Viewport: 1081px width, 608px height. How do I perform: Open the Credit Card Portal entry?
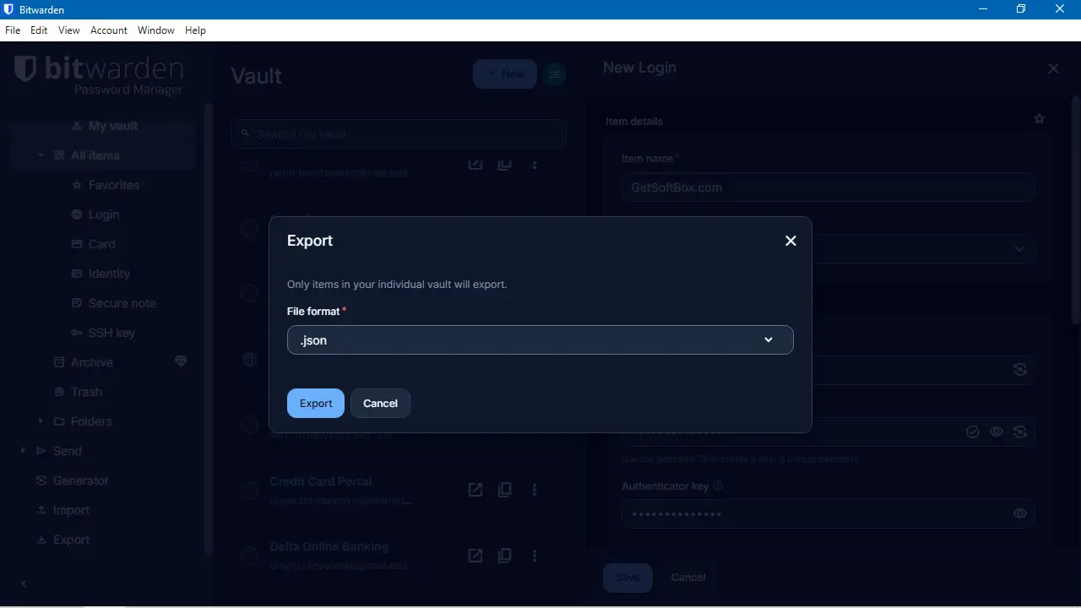(x=321, y=481)
